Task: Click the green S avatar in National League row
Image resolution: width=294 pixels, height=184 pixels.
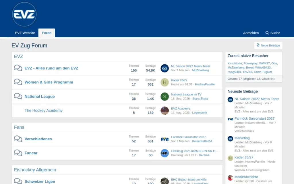Action: click(165, 97)
